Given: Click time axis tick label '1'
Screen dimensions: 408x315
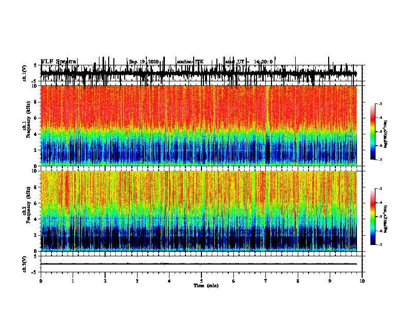Looking at the screenshot, I should 73,281.
